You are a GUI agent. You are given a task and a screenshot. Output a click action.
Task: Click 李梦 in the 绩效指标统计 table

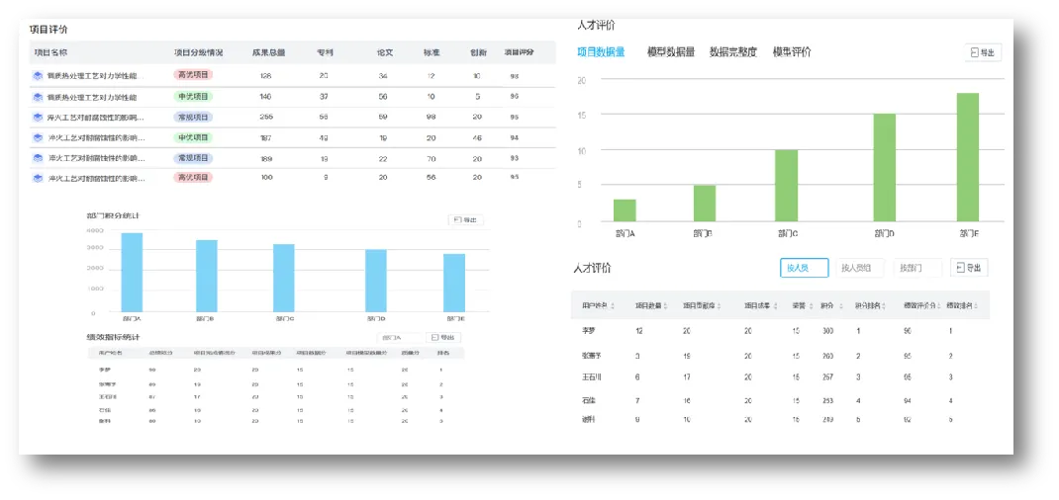pyautogui.click(x=104, y=370)
